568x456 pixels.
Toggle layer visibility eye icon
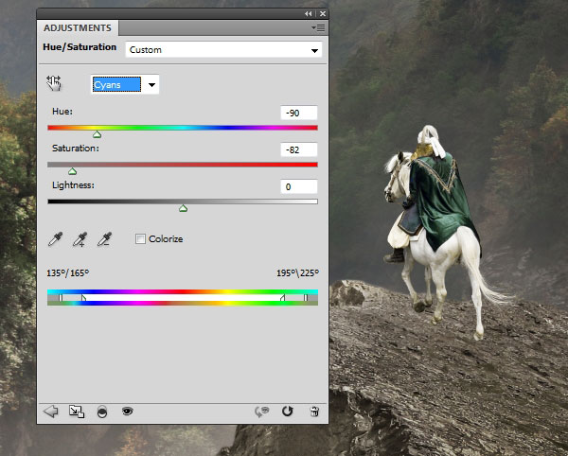pos(127,412)
